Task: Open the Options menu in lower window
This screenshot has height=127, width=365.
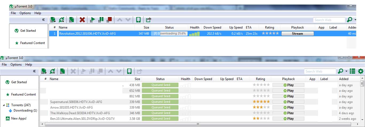Action: 16,65
